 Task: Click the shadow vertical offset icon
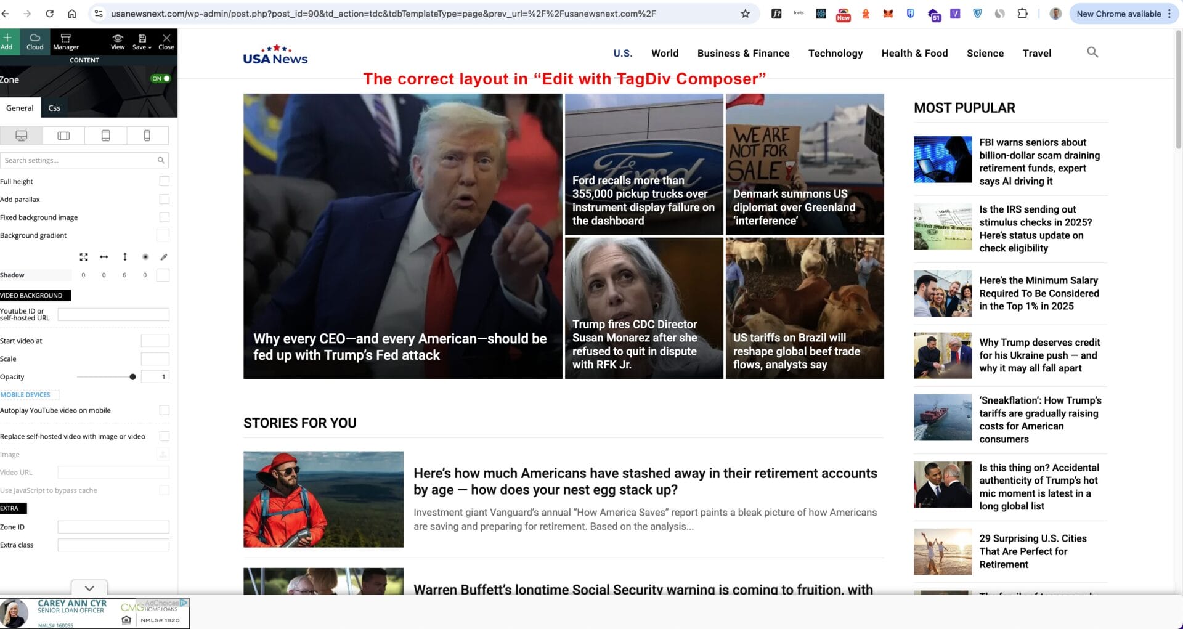point(124,257)
